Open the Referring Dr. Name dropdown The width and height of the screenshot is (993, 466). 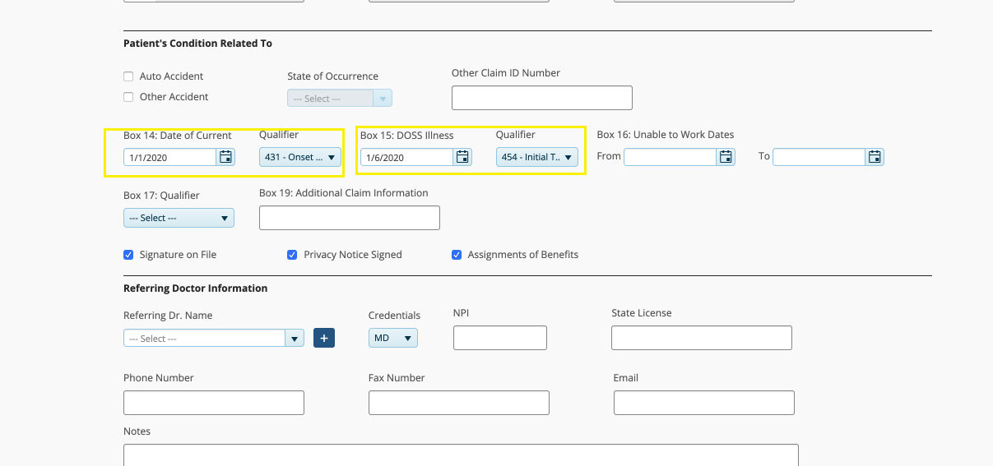(x=214, y=339)
